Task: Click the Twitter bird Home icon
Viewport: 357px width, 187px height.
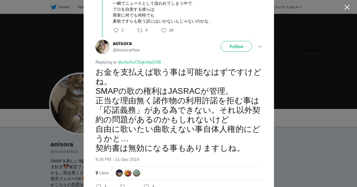Action: click(54, 7)
